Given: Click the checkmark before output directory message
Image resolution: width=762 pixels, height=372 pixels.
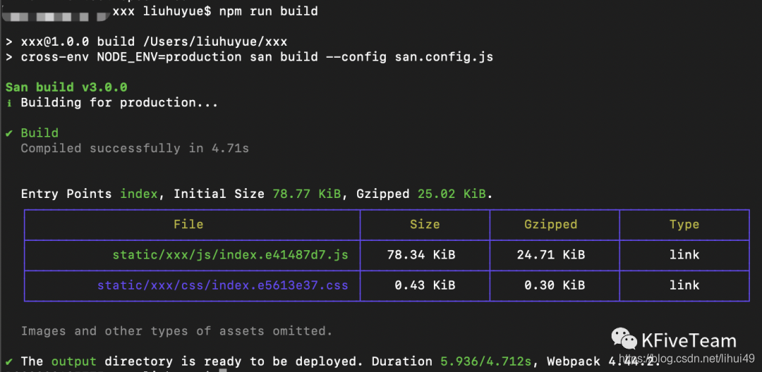Looking at the screenshot, I should [9, 361].
